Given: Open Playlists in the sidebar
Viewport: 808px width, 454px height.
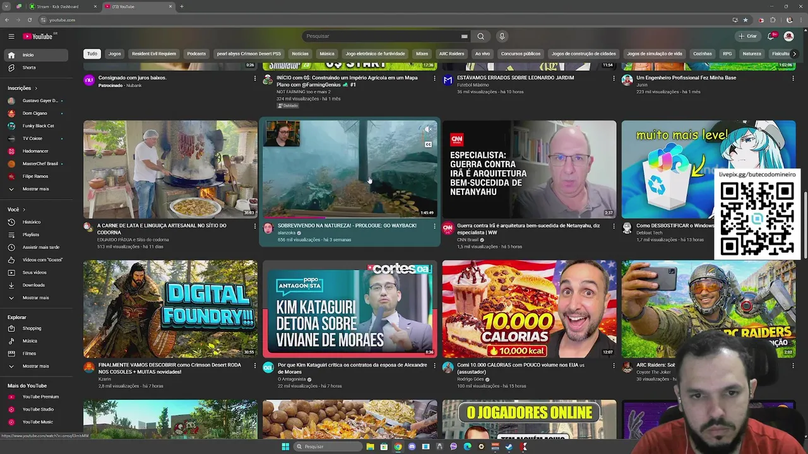Looking at the screenshot, I should 35,235.
